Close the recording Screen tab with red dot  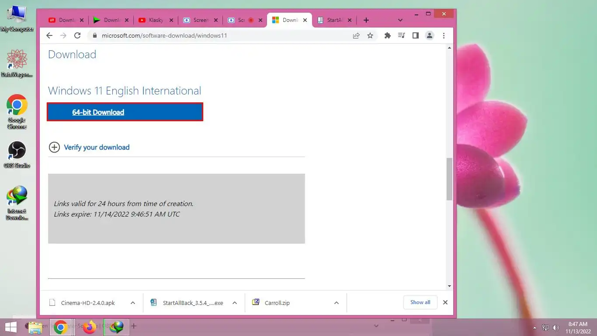[260, 20]
